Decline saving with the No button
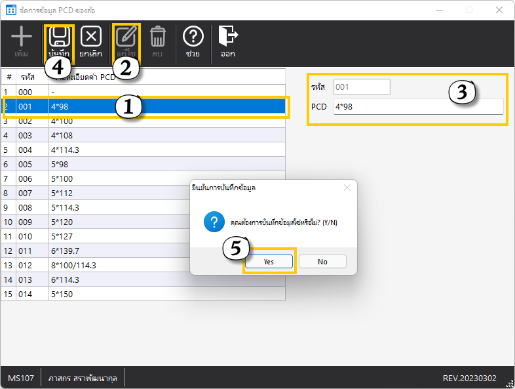The height and width of the screenshot is (389, 515). (322, 261)
